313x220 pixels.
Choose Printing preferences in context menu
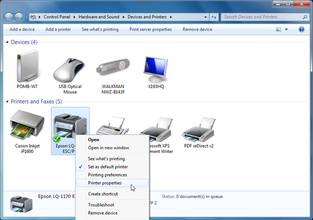107,175
